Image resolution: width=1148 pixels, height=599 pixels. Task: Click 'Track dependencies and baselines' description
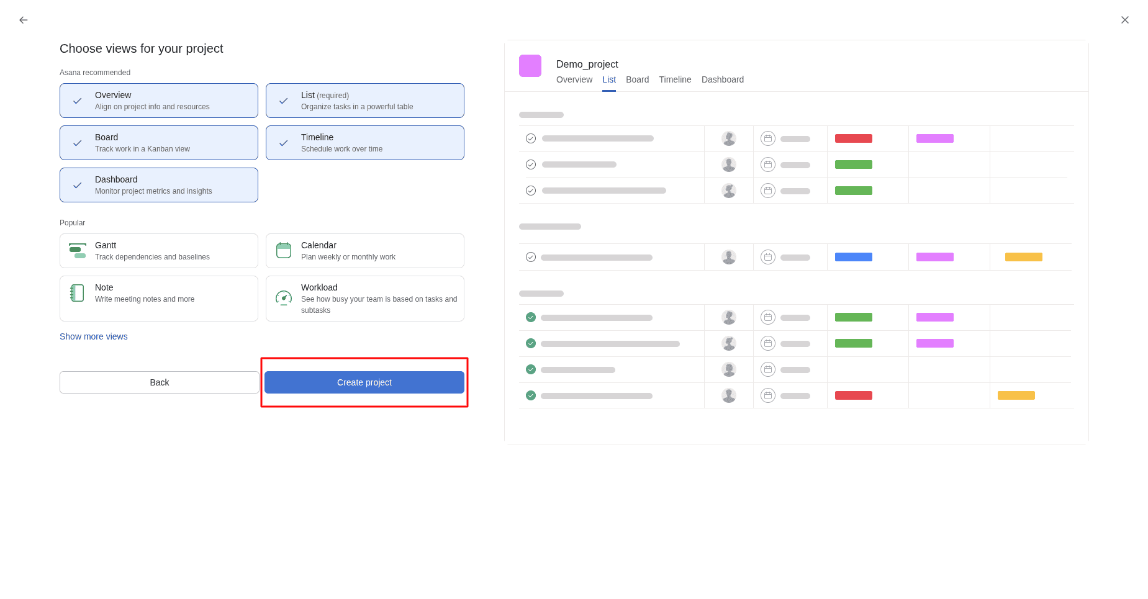click(152, 257)
